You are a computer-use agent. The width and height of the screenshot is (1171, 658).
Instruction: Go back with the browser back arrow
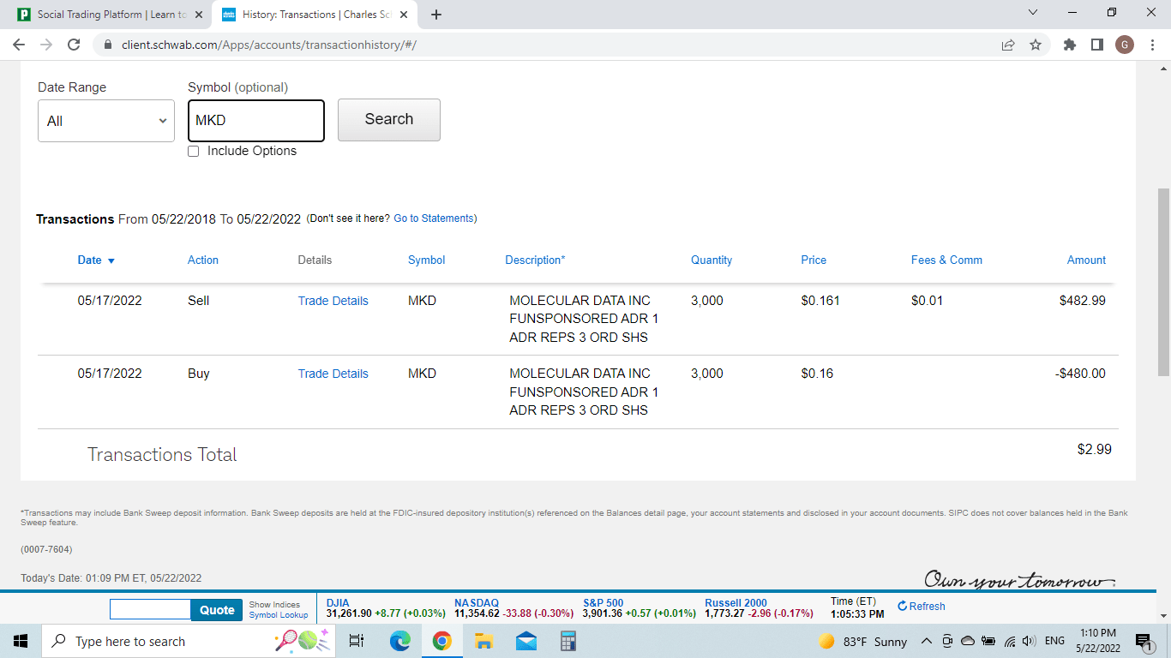coord(20,45)
